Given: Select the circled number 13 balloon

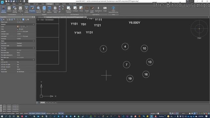Looking at the screenshot, I should [x=150, y=62].
